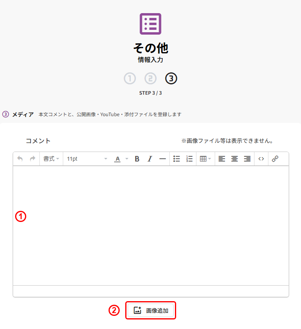301x329 pixels.
Task: Apply text color with the A icon
Action: click(118, 159)
